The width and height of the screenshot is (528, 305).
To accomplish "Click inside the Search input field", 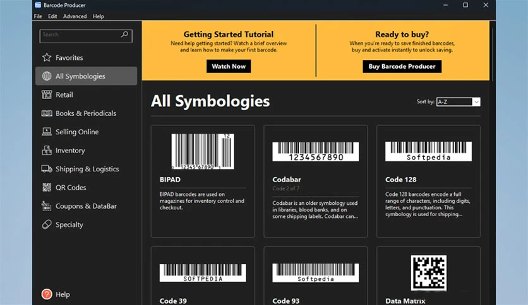I will [x=86, y=36].
